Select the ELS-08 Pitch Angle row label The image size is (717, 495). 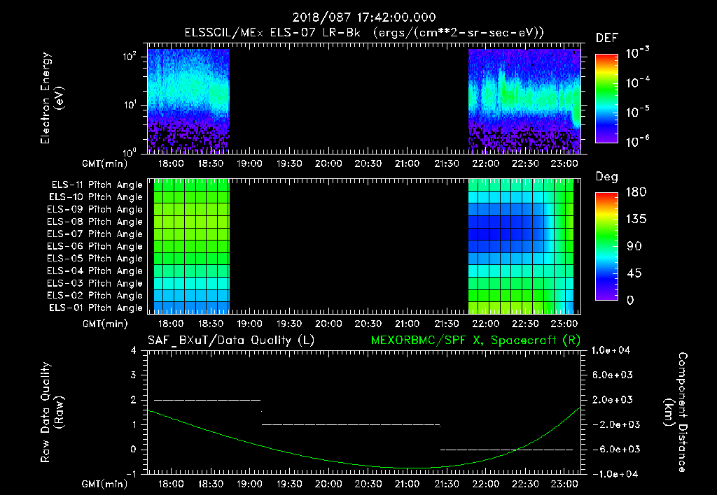(95, 222)
